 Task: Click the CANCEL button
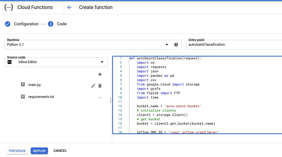pyautogui.click(x=60, y=151)
